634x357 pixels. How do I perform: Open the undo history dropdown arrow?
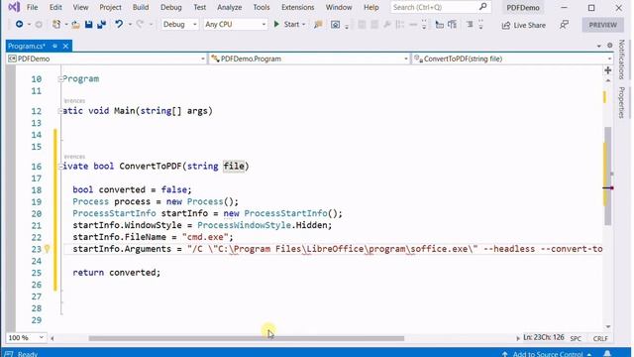point(130,25)
